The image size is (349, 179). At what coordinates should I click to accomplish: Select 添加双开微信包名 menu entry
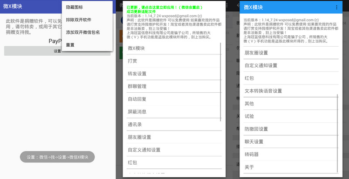coord(87,32)
